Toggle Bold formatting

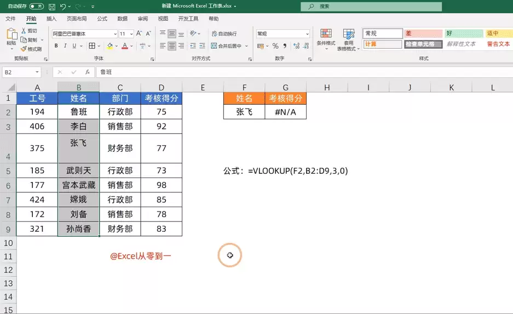tap(56, 46)
